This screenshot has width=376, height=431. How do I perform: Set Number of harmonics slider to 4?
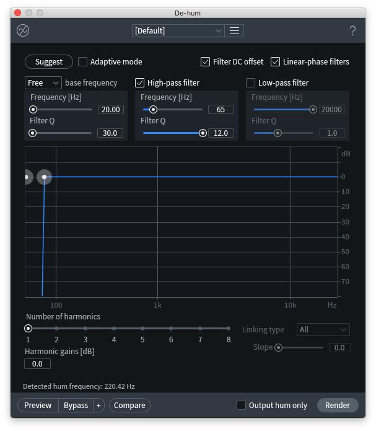tap(114, 329)
